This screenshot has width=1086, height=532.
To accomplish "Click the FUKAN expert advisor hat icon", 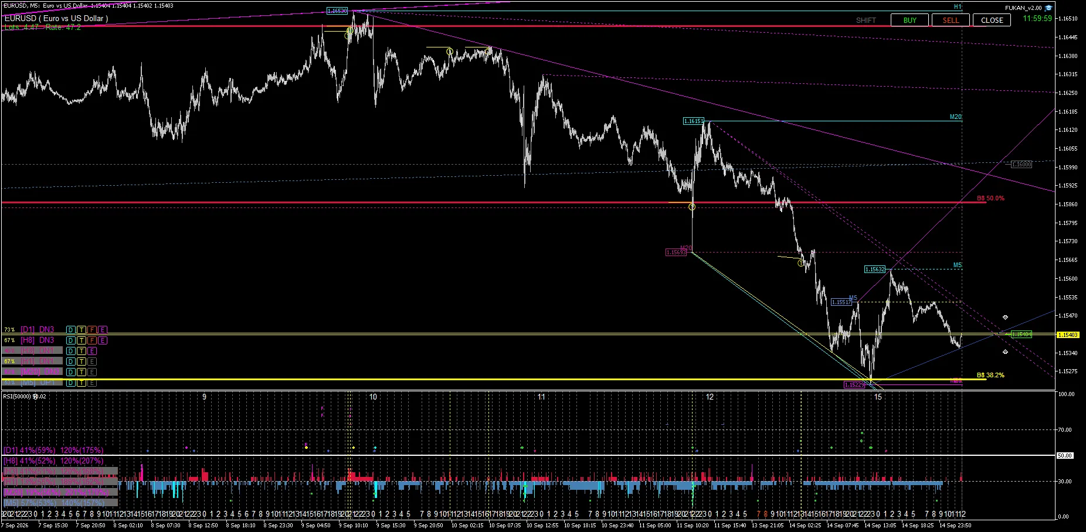I will tap(1048, 8).
